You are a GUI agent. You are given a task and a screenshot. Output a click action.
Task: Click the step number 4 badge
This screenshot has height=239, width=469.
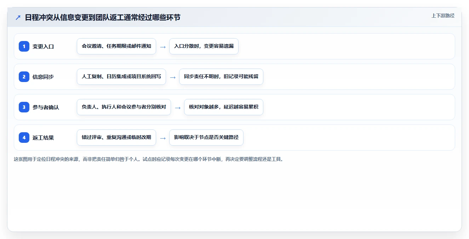tap(24, 138)
